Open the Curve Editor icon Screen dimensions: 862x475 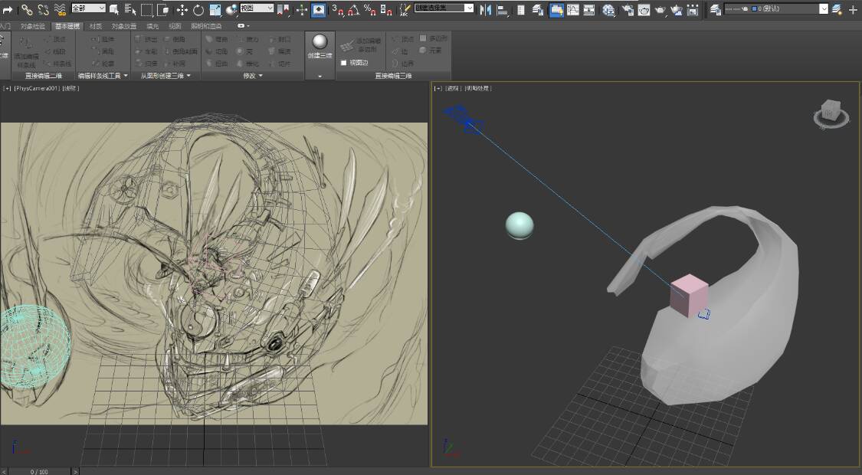(x=573, y=10)
